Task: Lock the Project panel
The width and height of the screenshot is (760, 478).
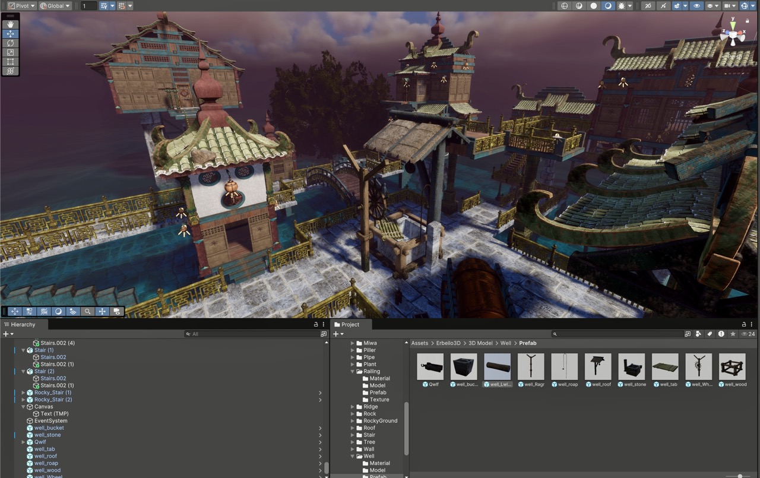Action: [744, 324]
